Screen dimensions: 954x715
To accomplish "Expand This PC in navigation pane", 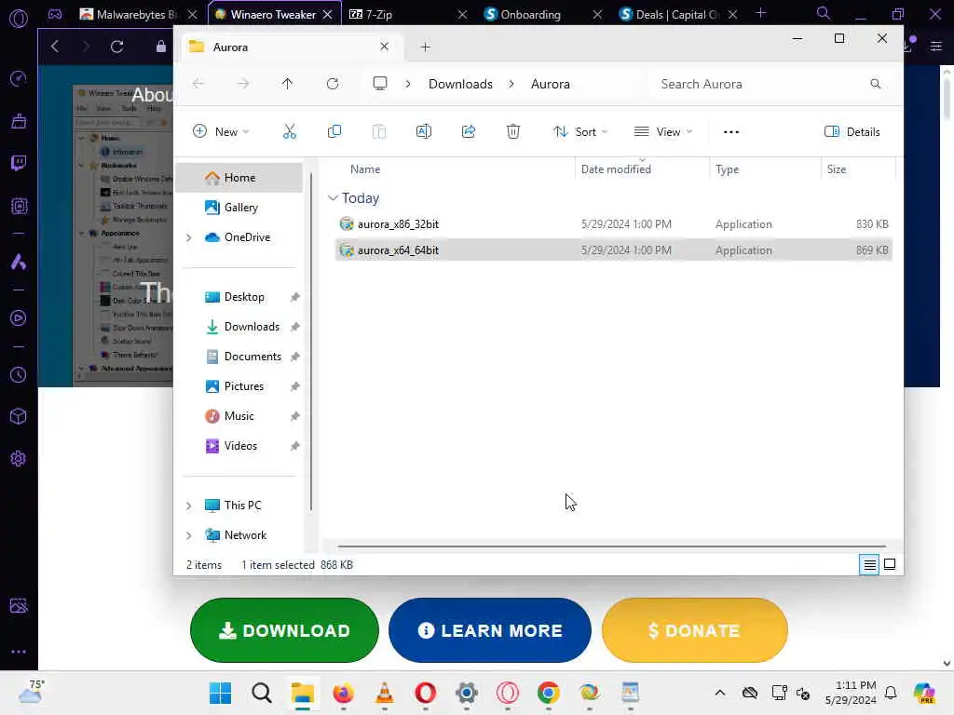I will (188, 506).
